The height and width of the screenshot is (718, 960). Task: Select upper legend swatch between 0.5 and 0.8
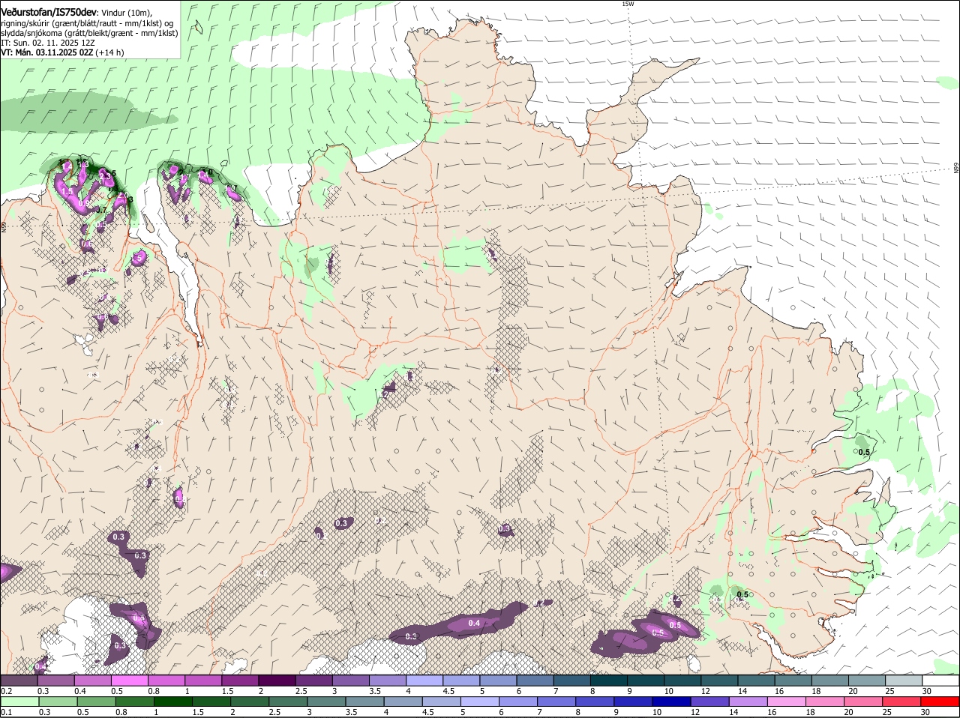pyautogui.click(x=129, y=681)
